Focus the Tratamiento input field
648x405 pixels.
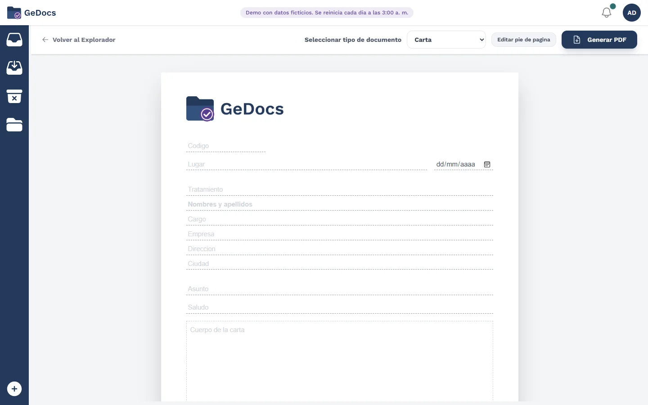pos(340,189)
